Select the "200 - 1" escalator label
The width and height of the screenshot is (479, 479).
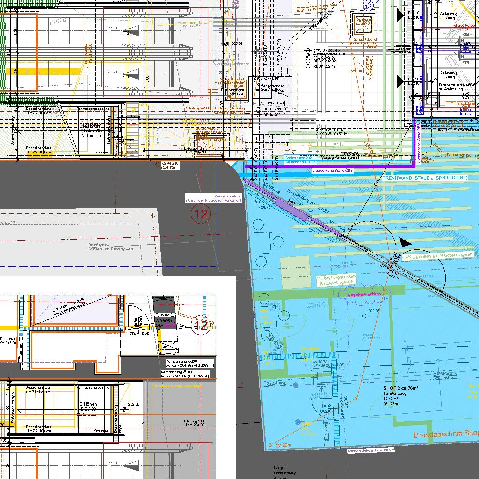click(x=112, y=72)
